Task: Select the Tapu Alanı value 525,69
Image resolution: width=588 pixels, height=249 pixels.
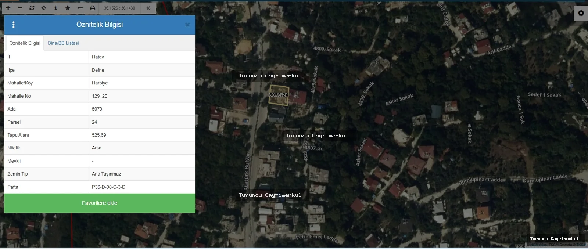Action: point(99,135)
